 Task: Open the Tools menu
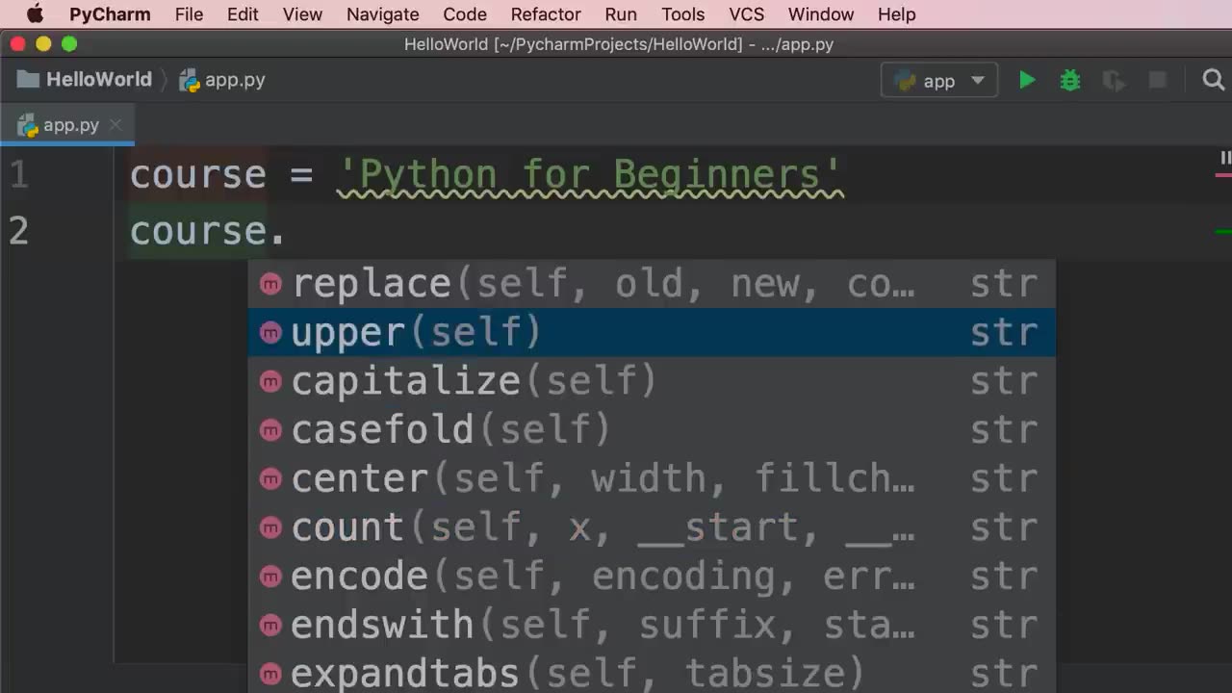tap(683, 14)
